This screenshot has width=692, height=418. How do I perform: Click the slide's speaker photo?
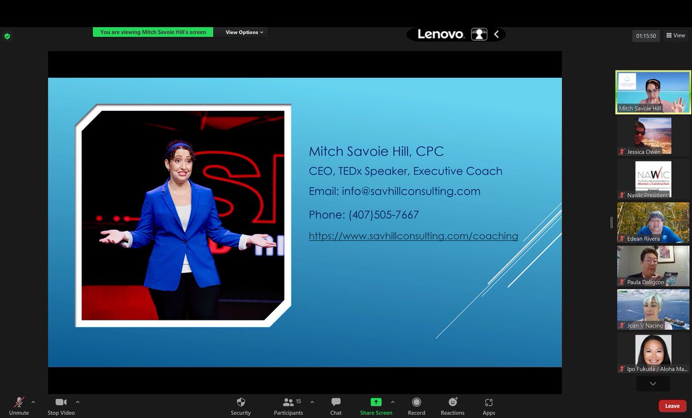point(183,215)
